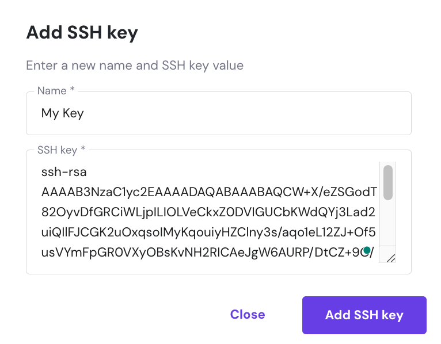Image resolution: width=441 pixels, height=344 pixels.
Task: Click the green status dot in textarea
Action: point(367,250)
